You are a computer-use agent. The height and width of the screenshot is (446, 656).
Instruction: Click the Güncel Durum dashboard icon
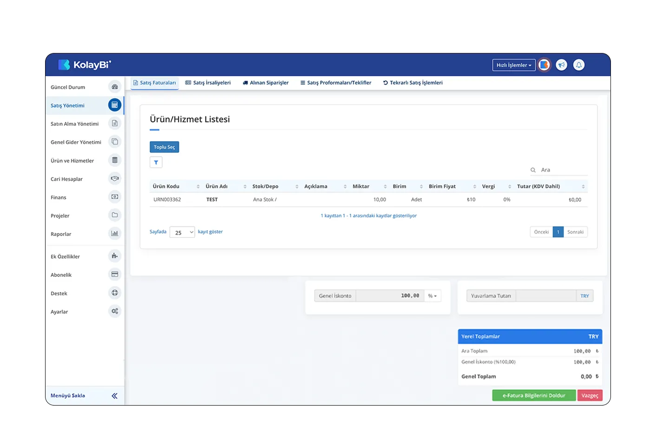tap(115, 87)
